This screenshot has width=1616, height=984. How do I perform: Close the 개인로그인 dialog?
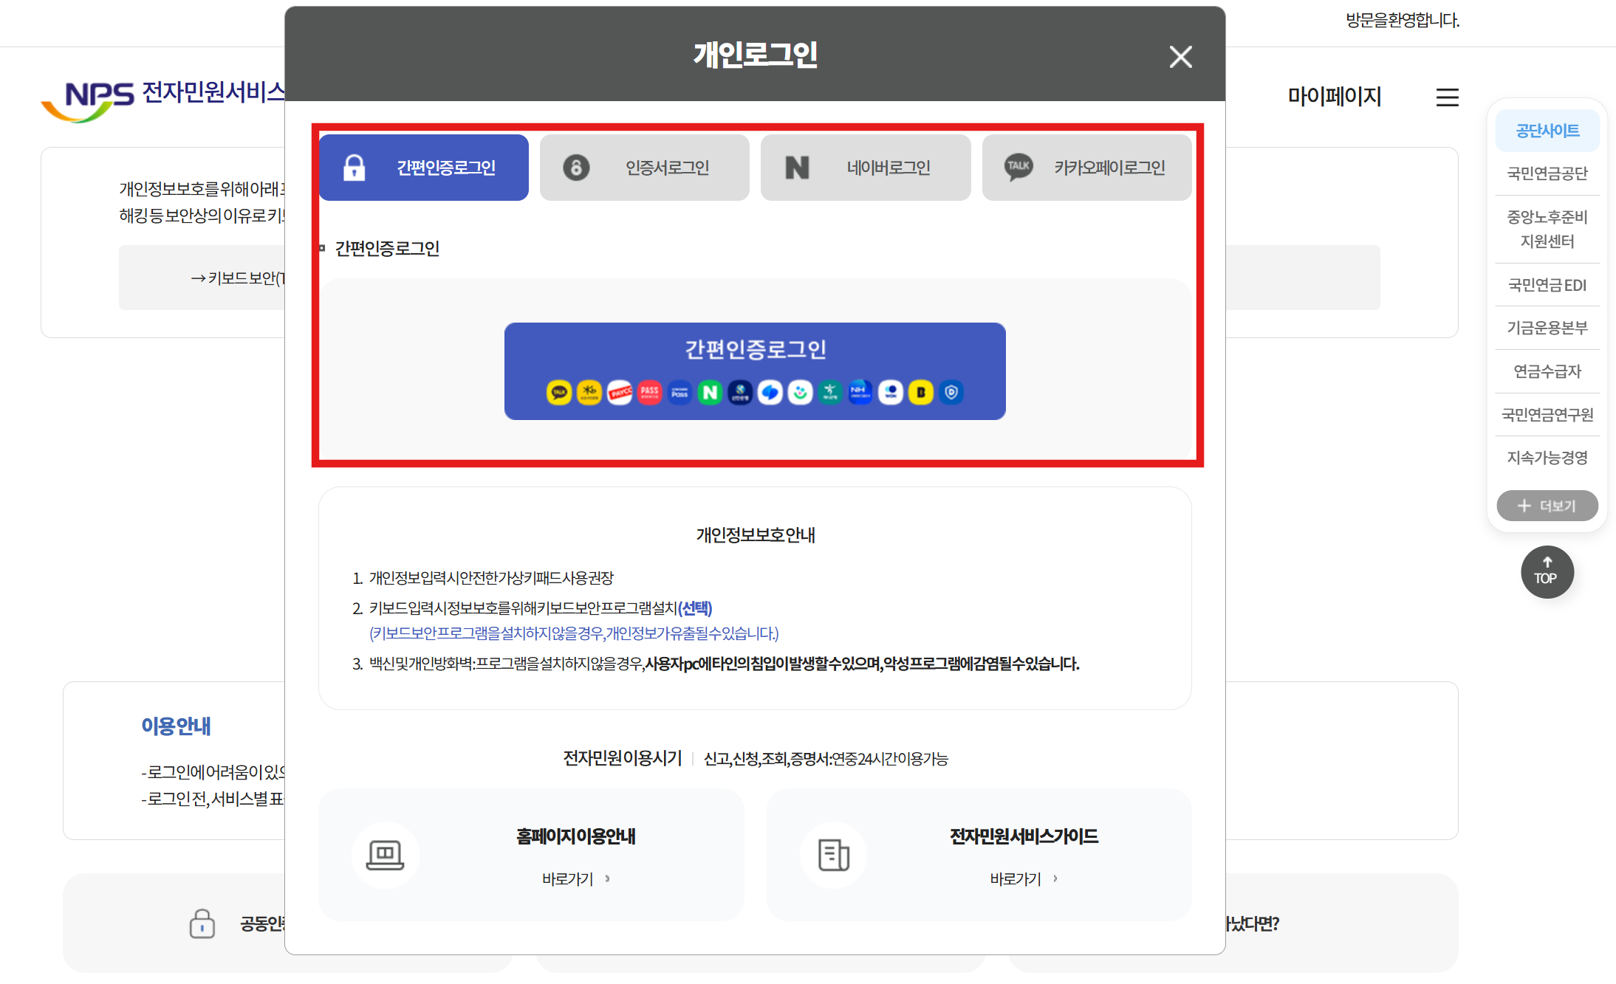(x=1180, y=57)
